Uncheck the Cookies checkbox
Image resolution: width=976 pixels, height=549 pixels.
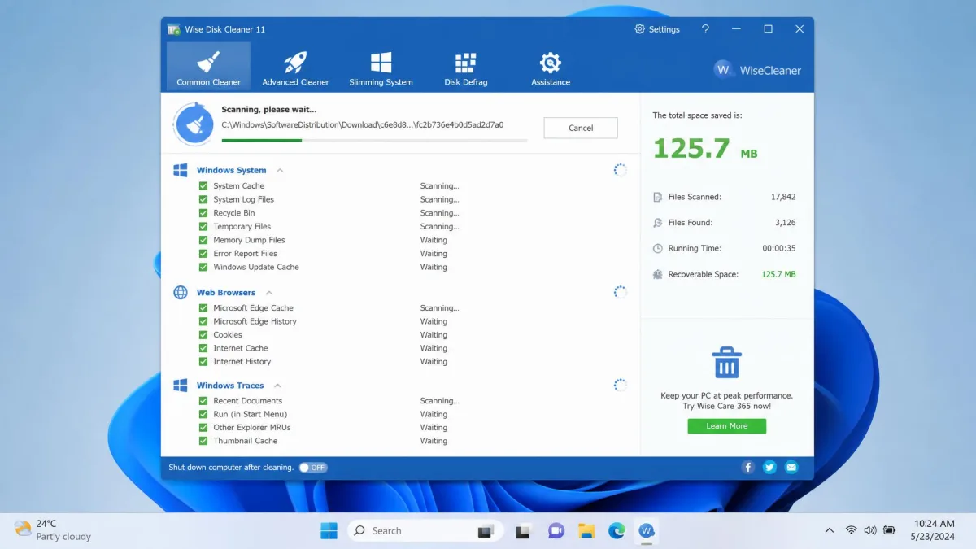click(203, 335)
